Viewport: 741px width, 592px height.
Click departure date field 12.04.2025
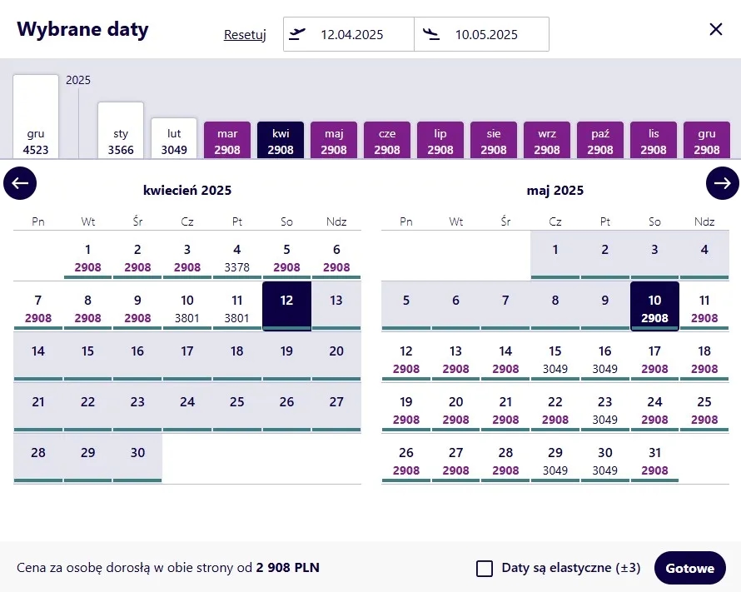tap(351, 35)
